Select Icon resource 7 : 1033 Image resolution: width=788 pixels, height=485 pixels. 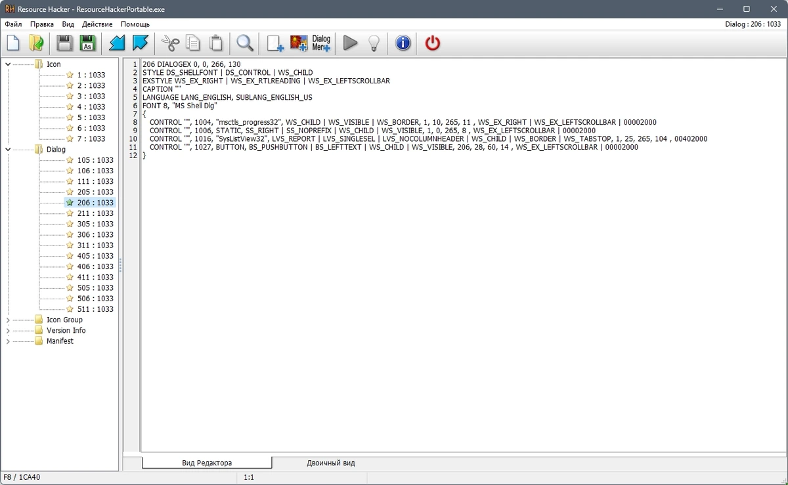(91, 139)
